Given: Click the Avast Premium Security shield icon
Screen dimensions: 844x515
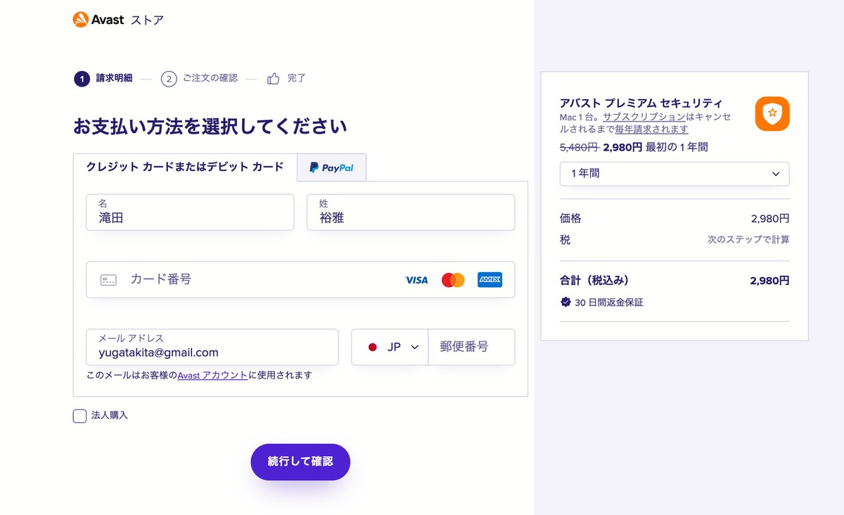Looking at the screenshot, I should coord(772,113).
